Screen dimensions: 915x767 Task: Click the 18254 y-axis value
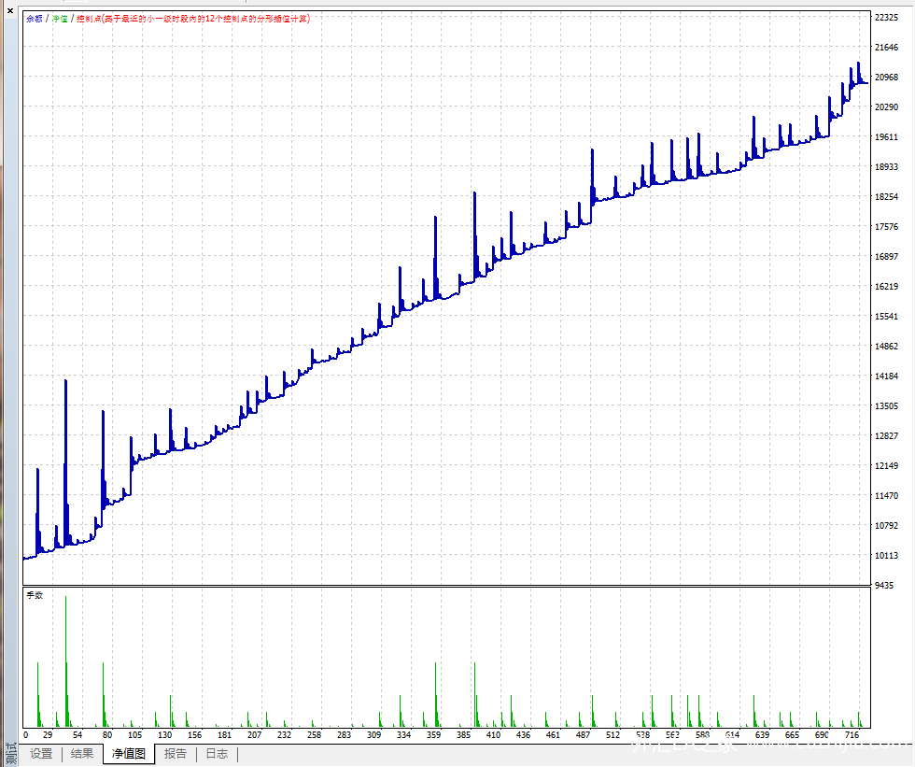[x=886, y=197]
